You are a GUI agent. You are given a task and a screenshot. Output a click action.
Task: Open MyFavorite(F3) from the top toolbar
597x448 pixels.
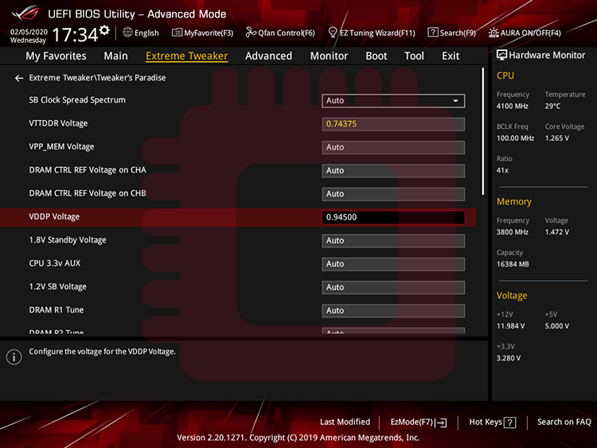pyautogui.click(x=203, y=33)
